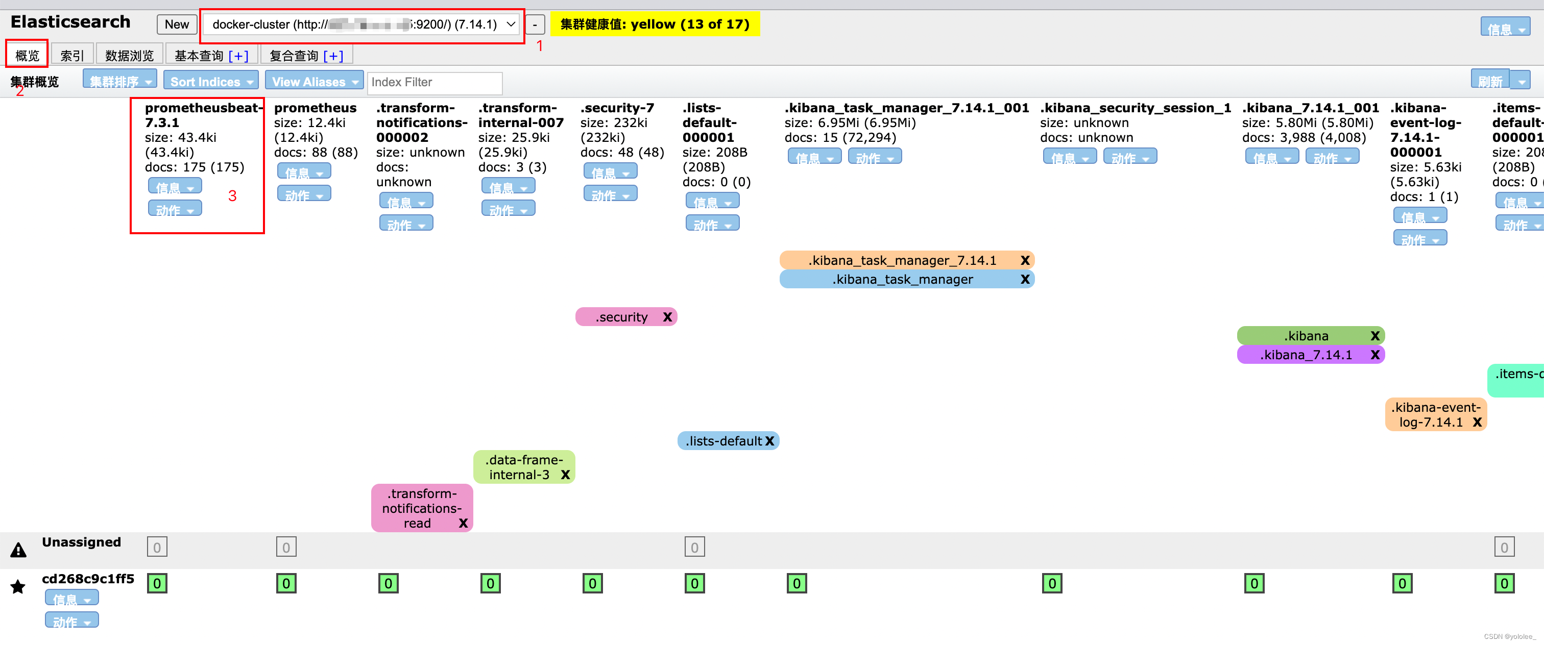Add a new 复合查询 tab with [+]
Image resolution: width=1544 pixels, height=645 pixels.
pyautogui.click(x=333, y=56)
